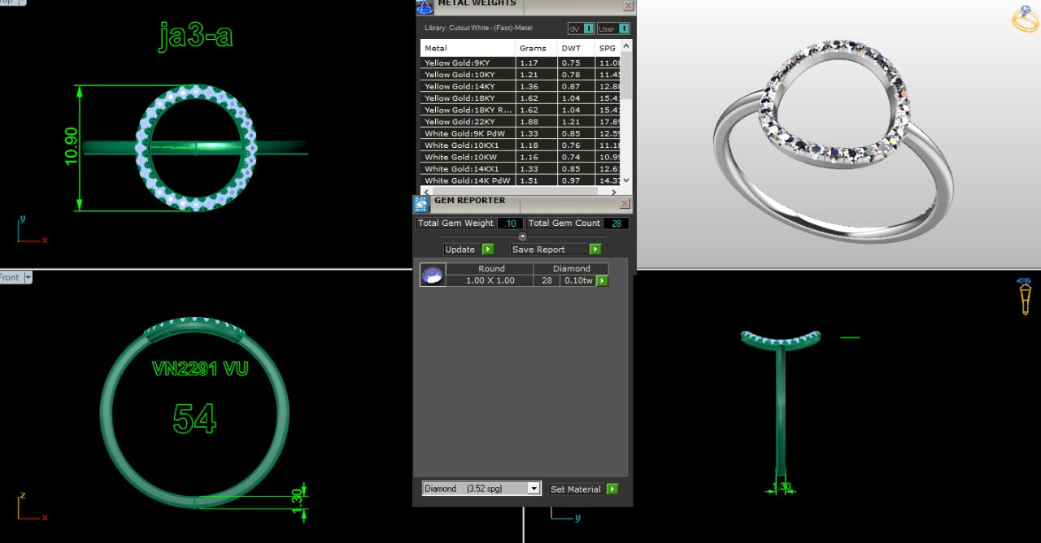Select the Yellow Gold:14KY row
Viewport: 1041px width, 543px height.
click(520, 86)
